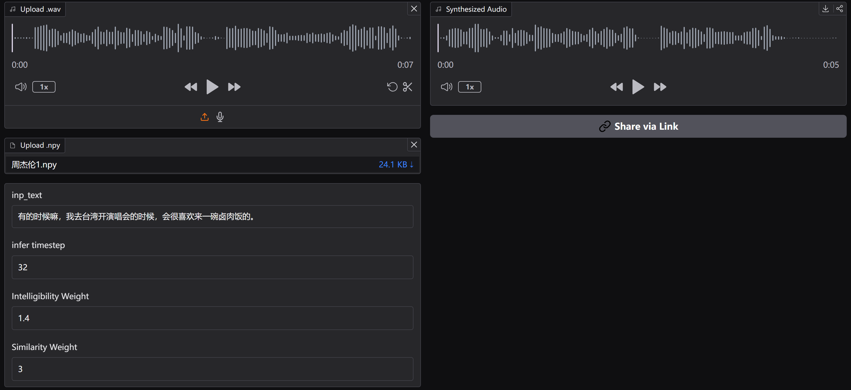Click the infer timestep input field
The image size is (851, 390).
[x=212, y=267]
